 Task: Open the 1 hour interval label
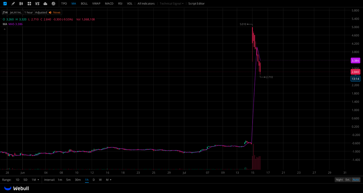29,12
